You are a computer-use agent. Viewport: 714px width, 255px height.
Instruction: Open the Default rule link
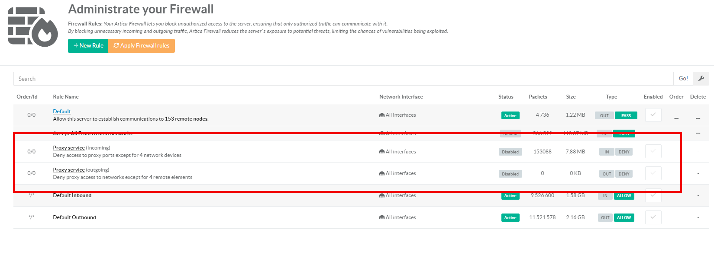tap(62, 112)
